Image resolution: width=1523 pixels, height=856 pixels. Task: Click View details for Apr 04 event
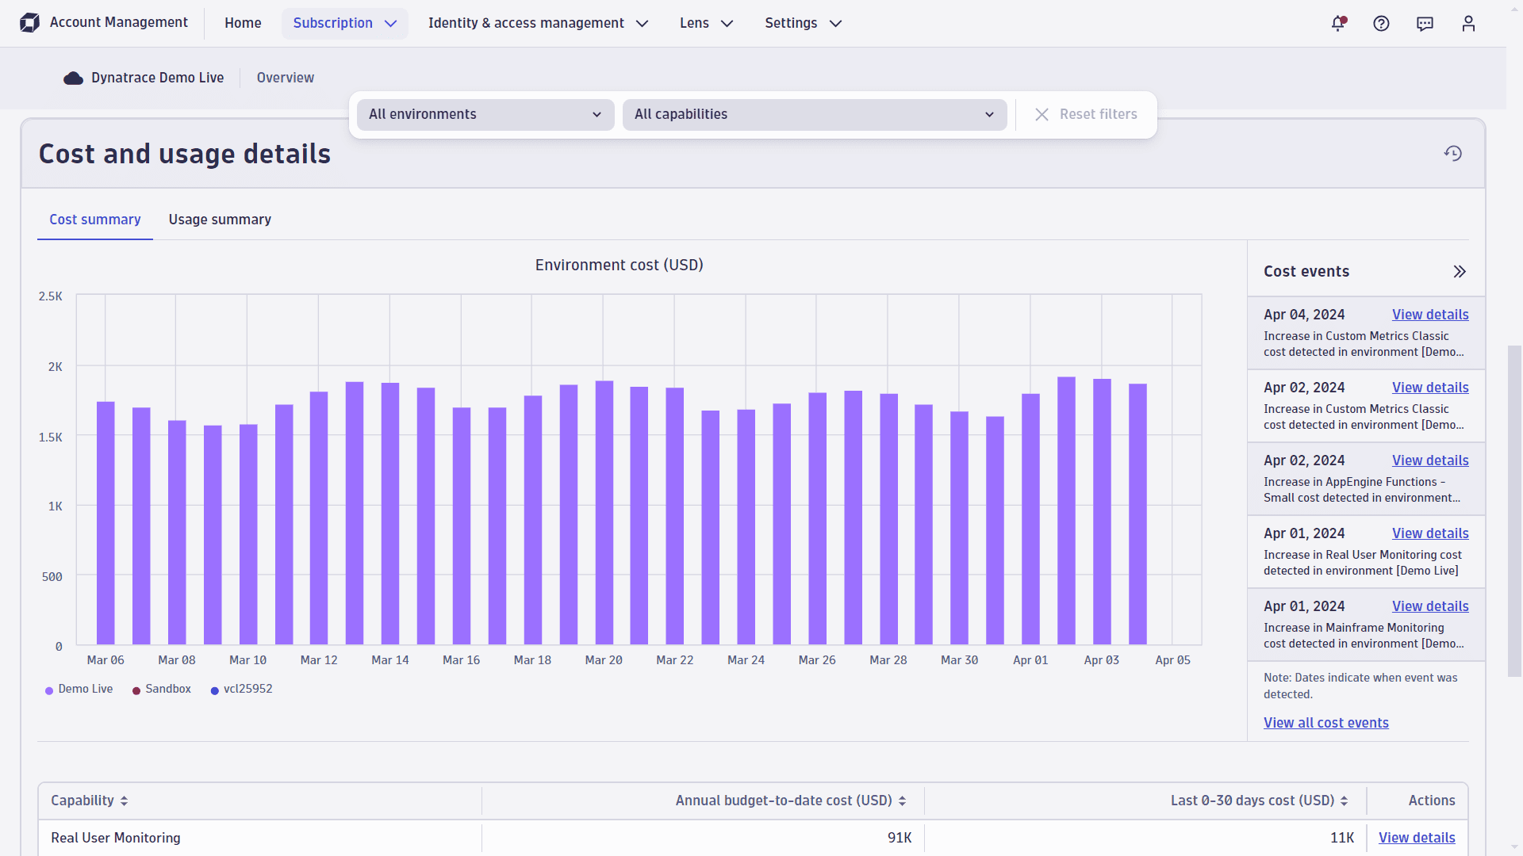1430,315
